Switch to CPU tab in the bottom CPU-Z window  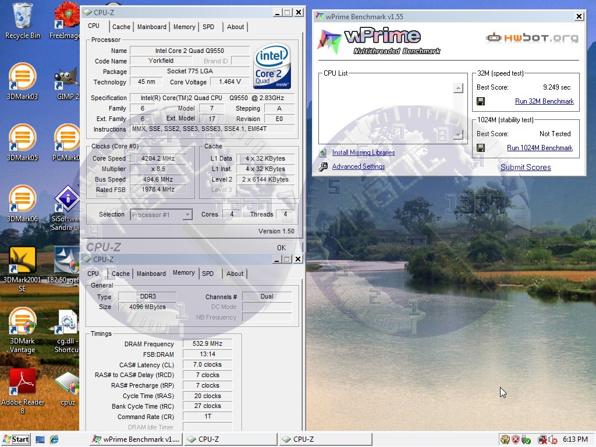(93, 274)
